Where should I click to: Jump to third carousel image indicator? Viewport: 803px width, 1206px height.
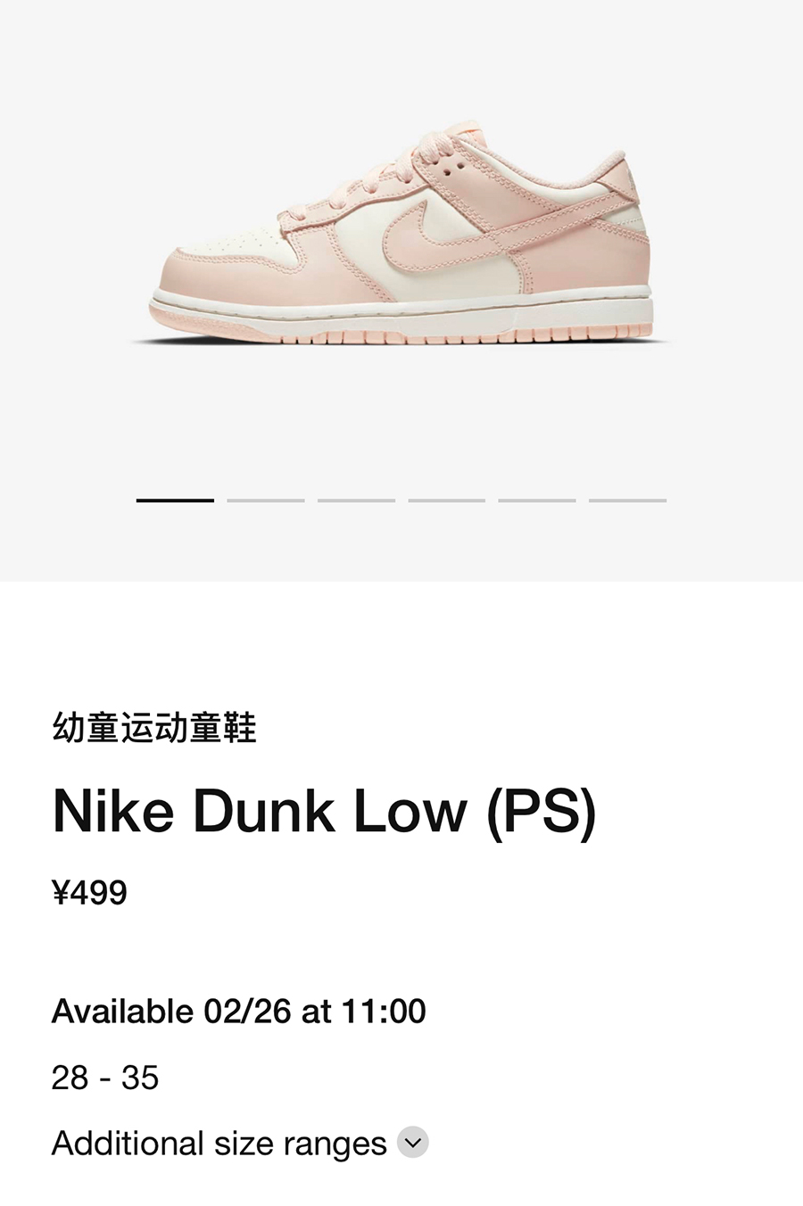point(356,500)
